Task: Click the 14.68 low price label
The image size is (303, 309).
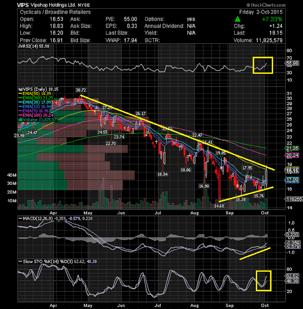Action: point(219,206)
